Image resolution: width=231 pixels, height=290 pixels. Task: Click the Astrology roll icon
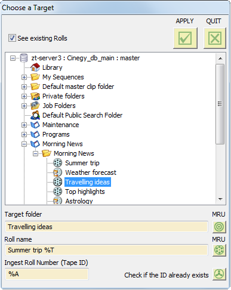coord(58,200)
